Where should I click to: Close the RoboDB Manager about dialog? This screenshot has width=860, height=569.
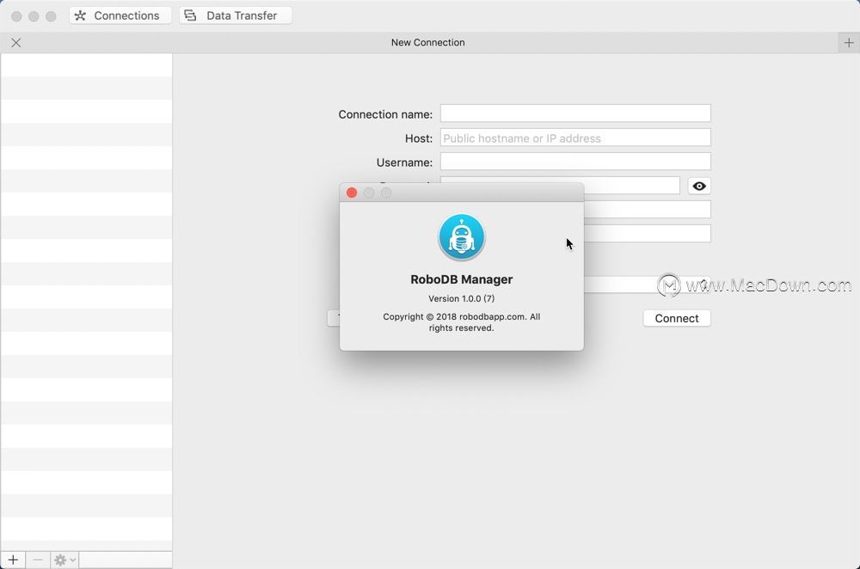(x=352, y=193)
